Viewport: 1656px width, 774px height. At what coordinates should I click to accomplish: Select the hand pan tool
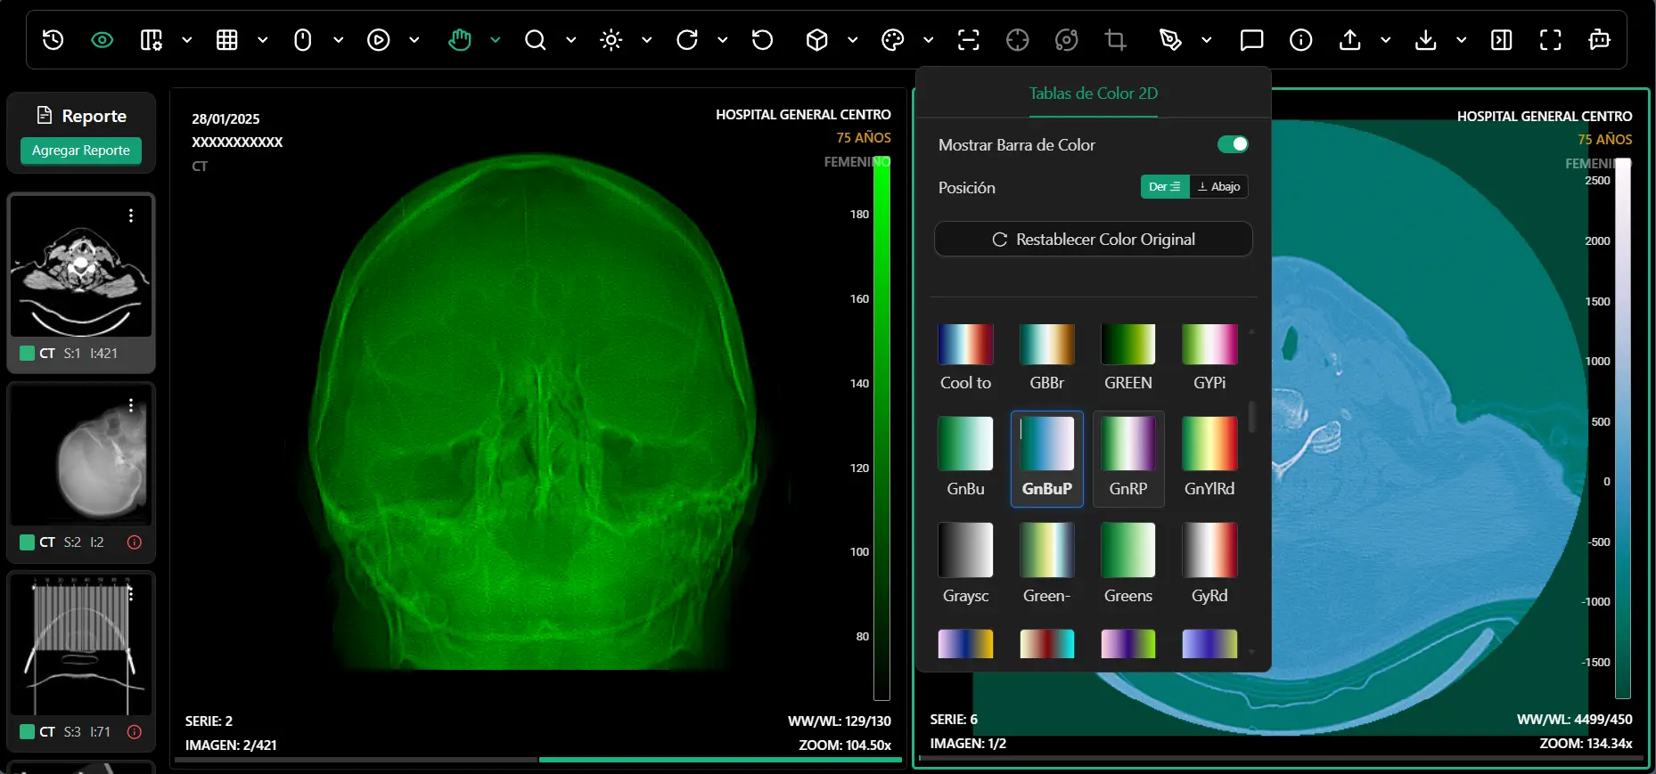click(x=459, y=40)
